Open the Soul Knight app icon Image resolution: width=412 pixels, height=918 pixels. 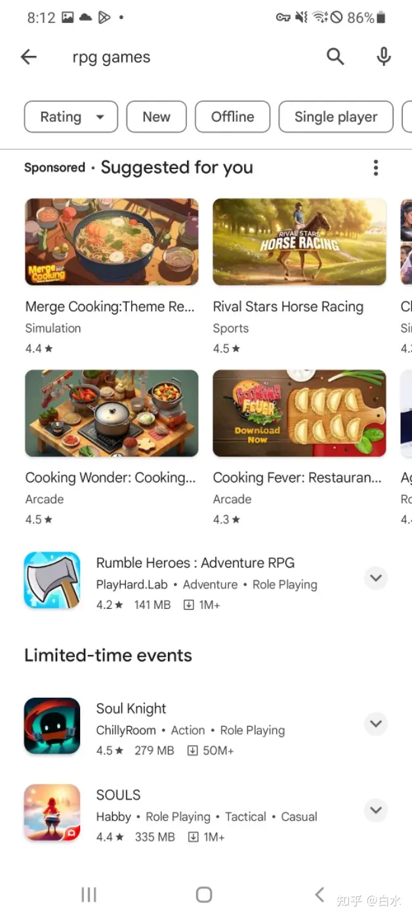point(52,726)
